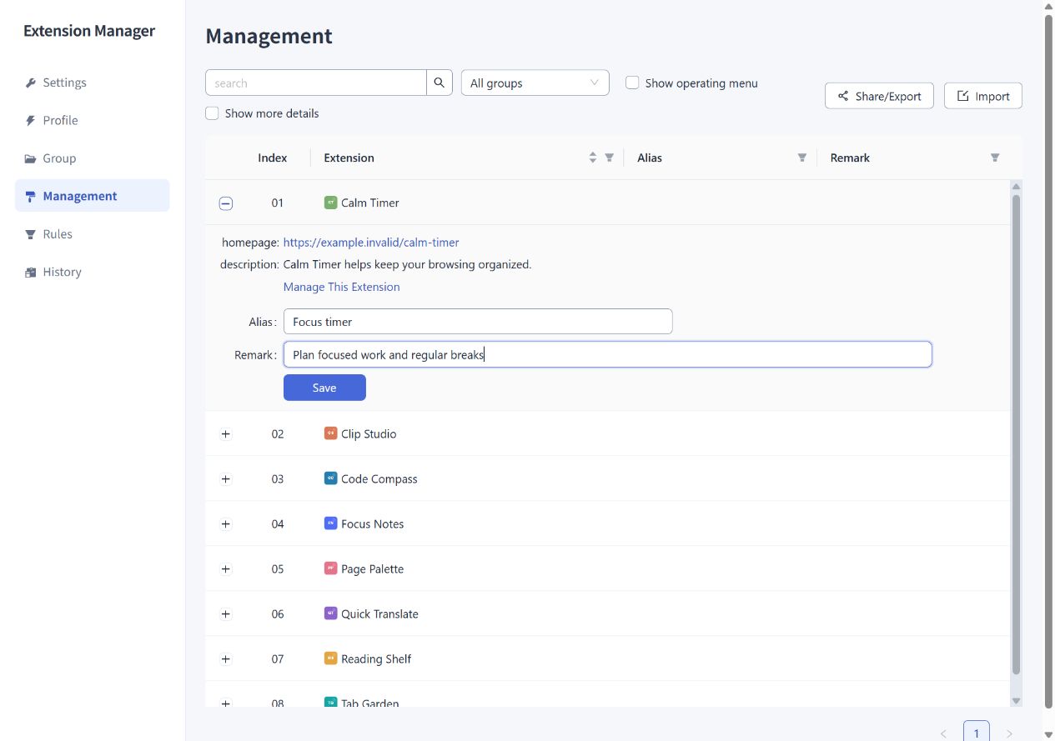Go to the Profile section

(92, 120)
